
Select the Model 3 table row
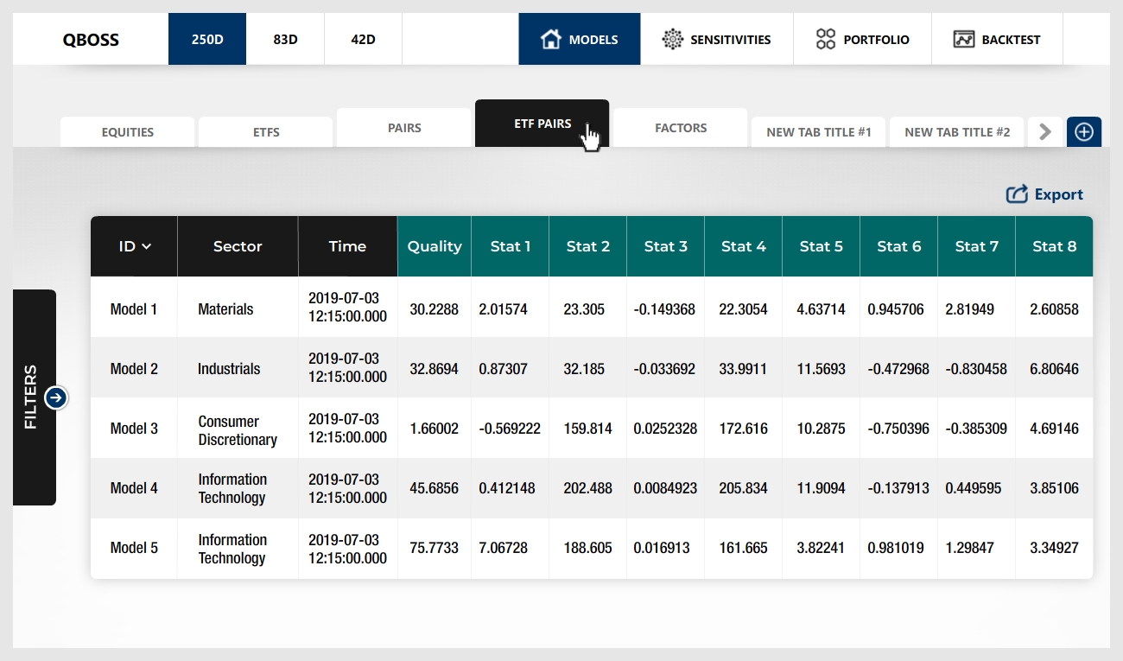pyautogui.click(x=134, y=429)
